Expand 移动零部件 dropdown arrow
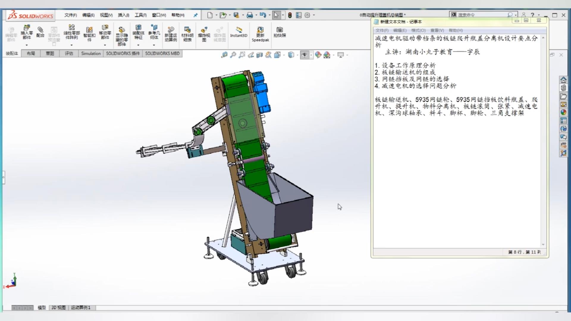This screenshot has height=321, width=571. click(x=105, y=45)
